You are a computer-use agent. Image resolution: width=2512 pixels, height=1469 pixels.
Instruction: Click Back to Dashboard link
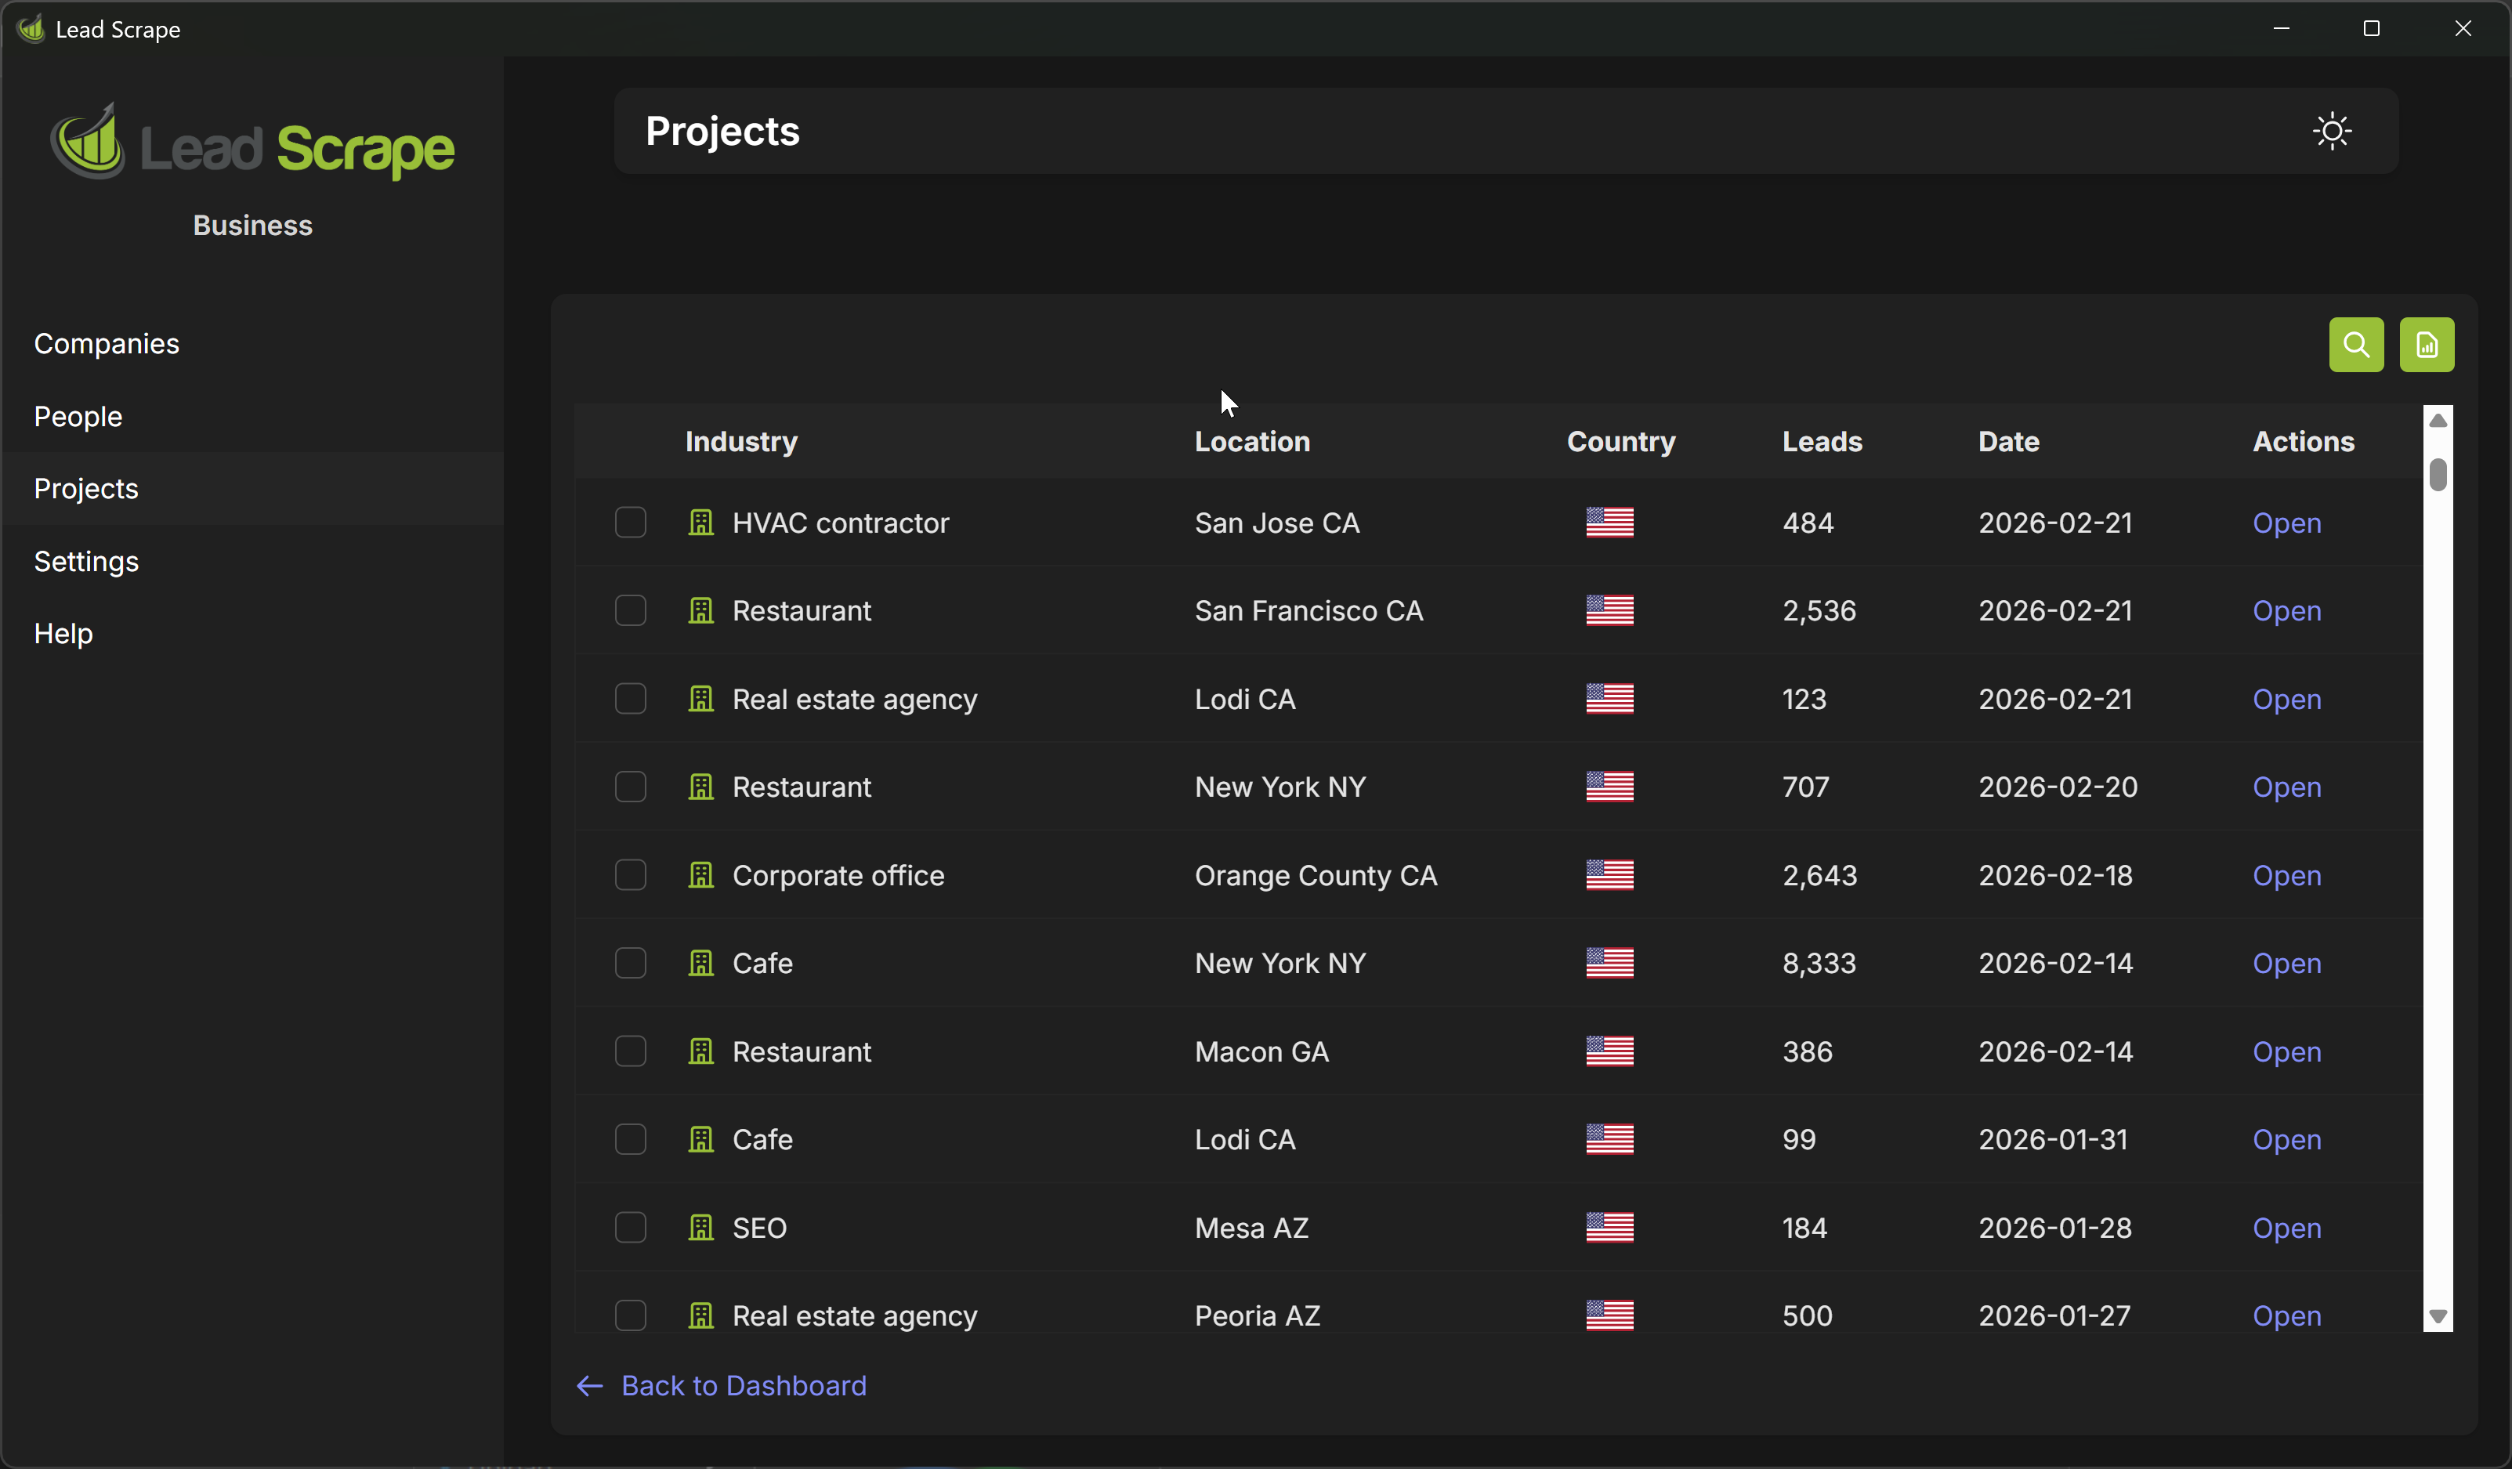[743, 1386]
